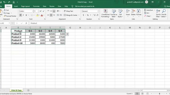Click the Orientation text angle icon
This screenshot has width=170, height=95.
click(x=58, y=11)
